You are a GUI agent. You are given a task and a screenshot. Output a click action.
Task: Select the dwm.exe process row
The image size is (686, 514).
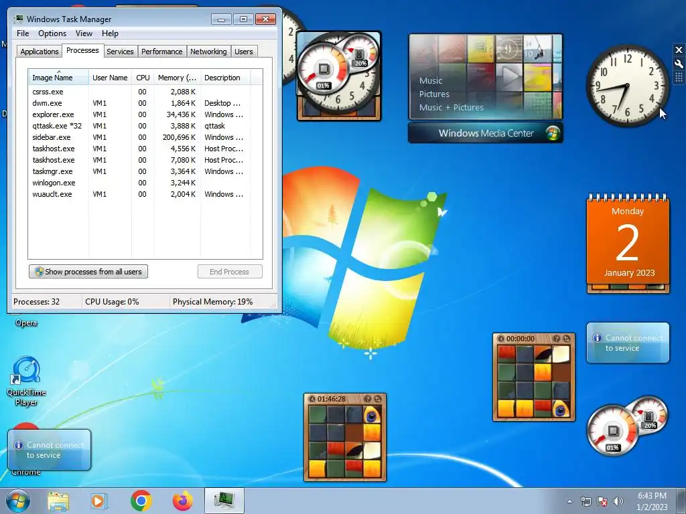point(139,103)
